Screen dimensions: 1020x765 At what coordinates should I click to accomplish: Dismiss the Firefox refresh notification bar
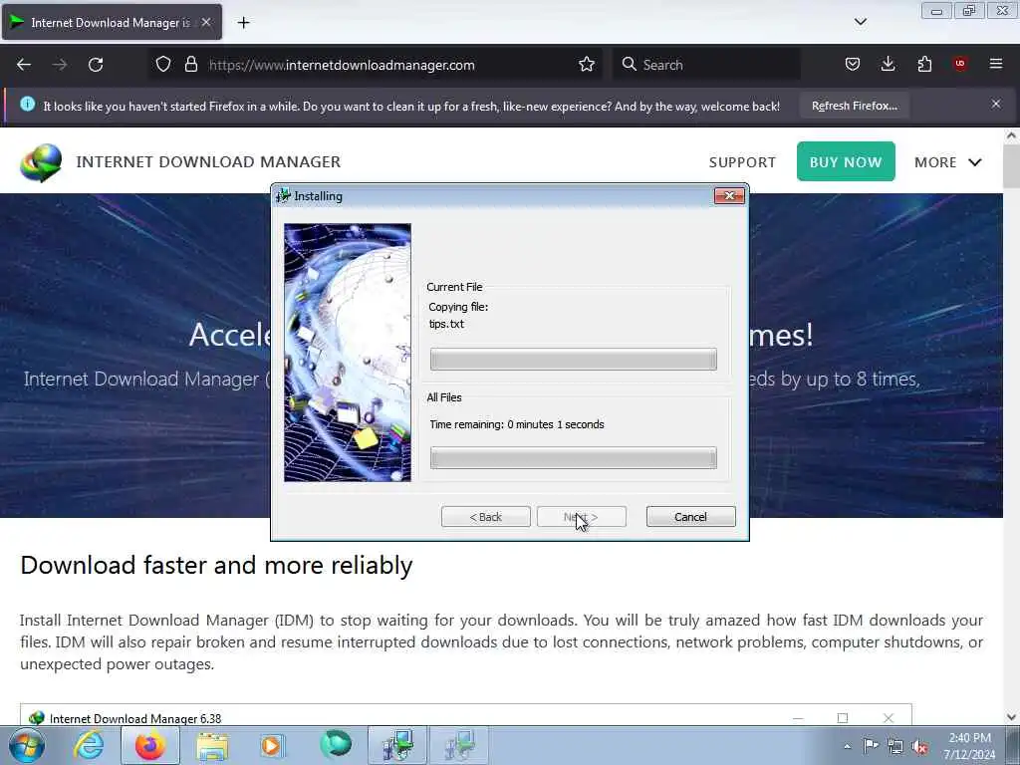(996, 104)
